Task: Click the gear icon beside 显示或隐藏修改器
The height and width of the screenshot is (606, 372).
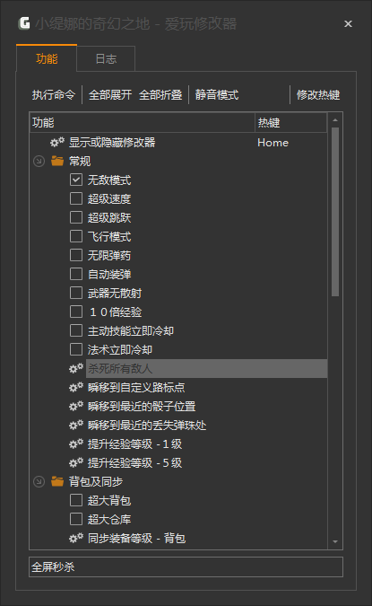Action: 57,142
